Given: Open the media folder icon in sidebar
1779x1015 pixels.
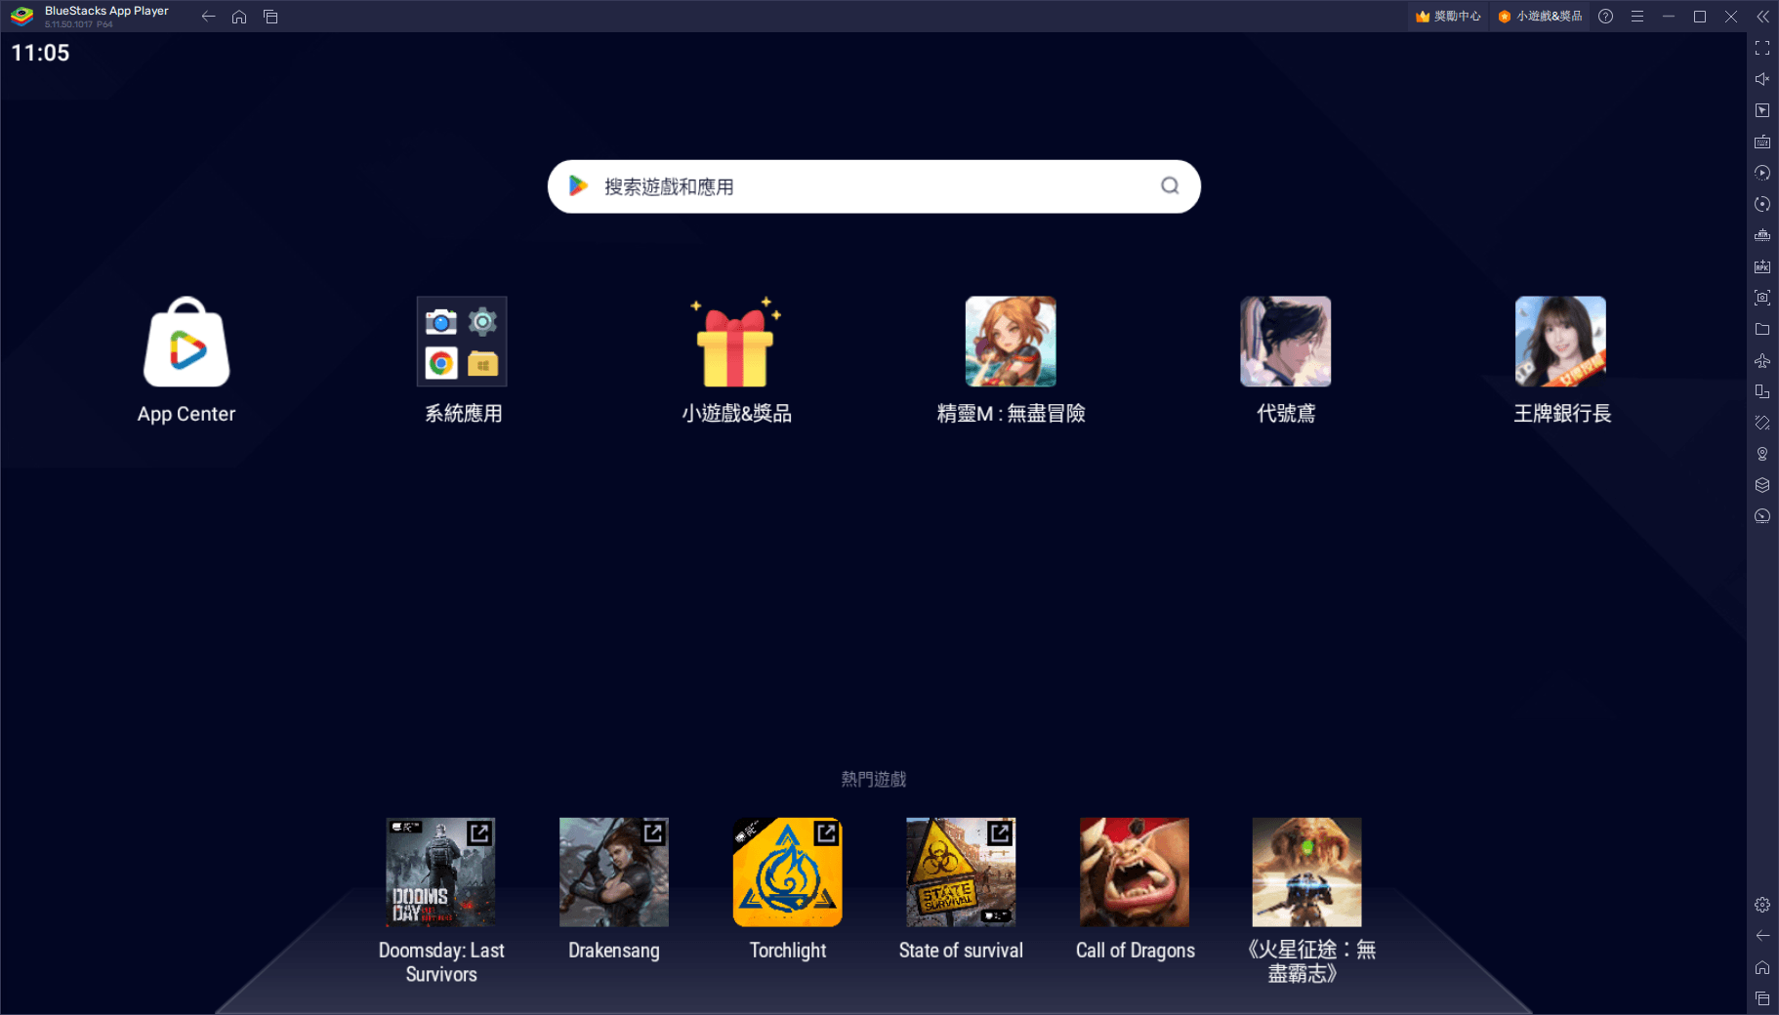Looking at the screenshot, I should click(x=1762, y=329).
